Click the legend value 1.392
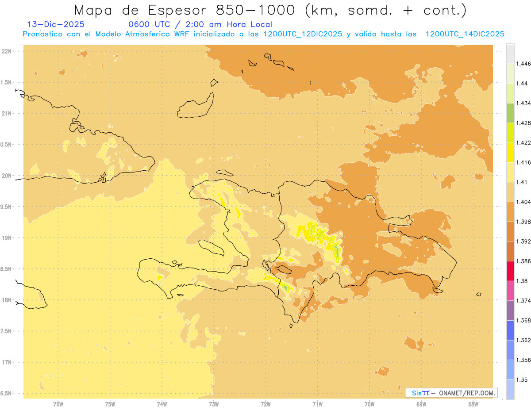 tap(524, 241)
